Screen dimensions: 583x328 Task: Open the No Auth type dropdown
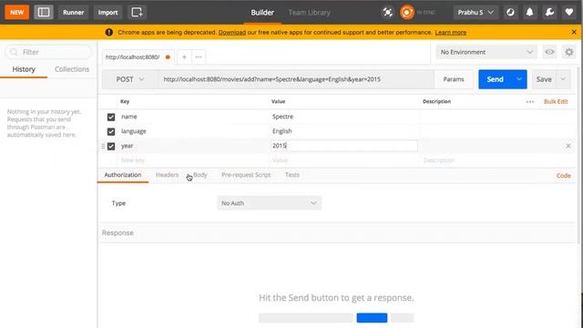coord(270,203)
